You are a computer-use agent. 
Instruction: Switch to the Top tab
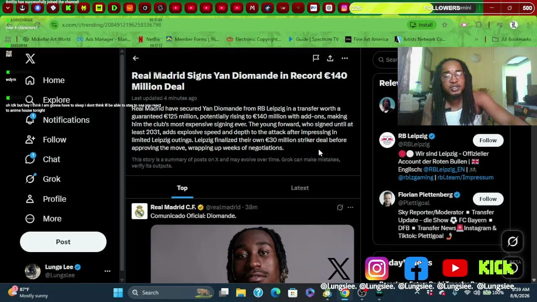pos(182,188)
